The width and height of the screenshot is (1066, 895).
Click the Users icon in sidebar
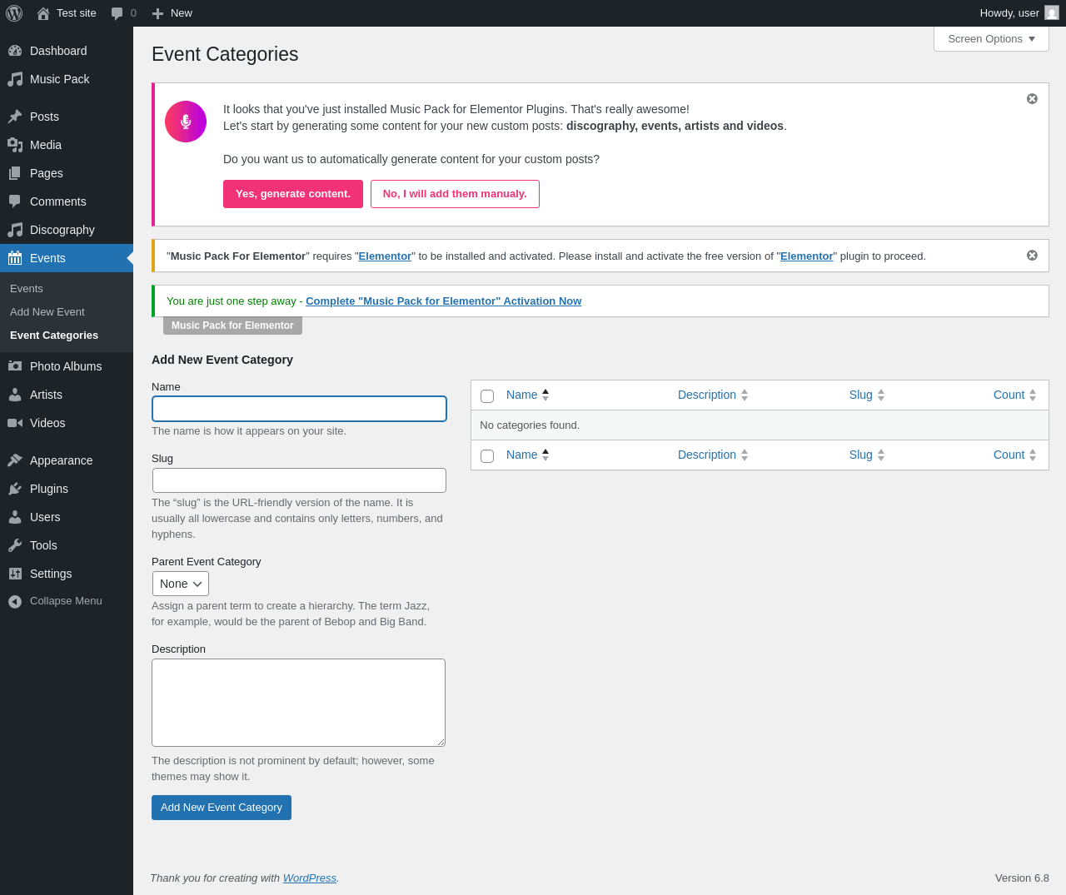coord(15,517)
